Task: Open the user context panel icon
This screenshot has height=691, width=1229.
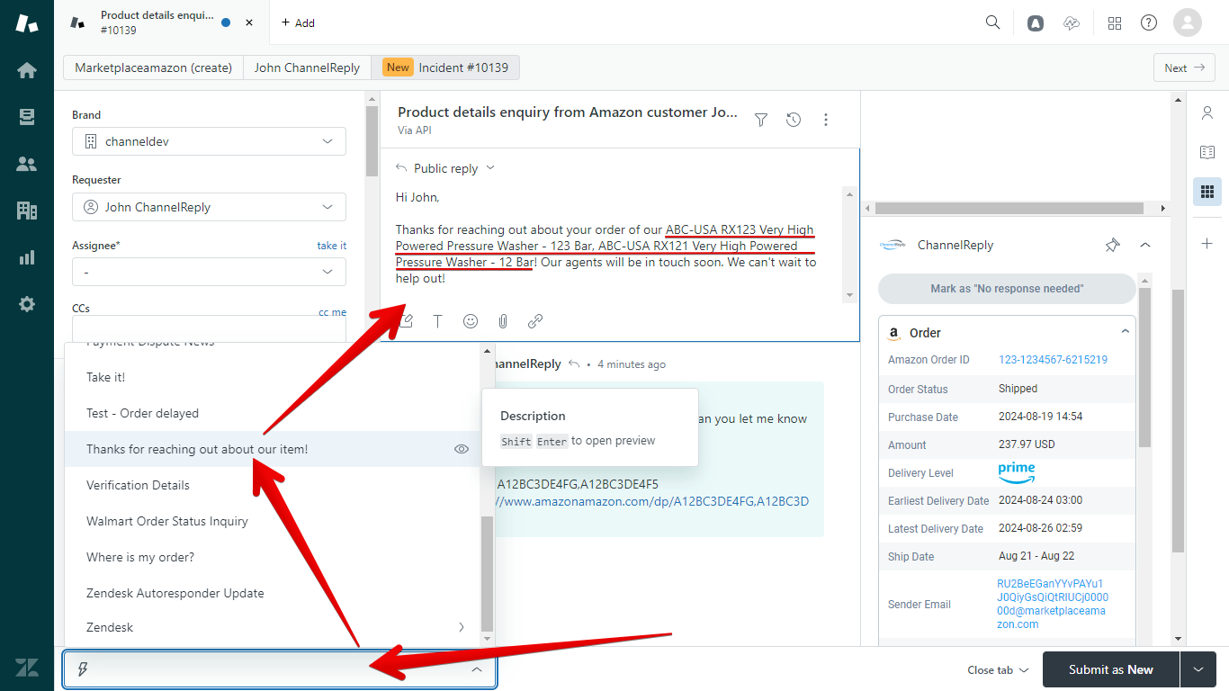Action: click(x=1207, y=112)
